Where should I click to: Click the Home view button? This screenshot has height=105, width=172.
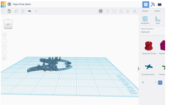[4, 35]
